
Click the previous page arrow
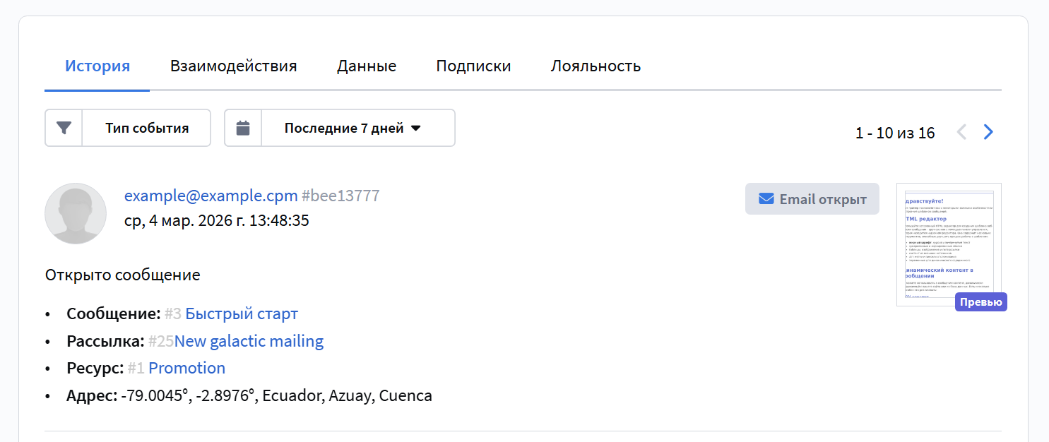pos(961,132)
